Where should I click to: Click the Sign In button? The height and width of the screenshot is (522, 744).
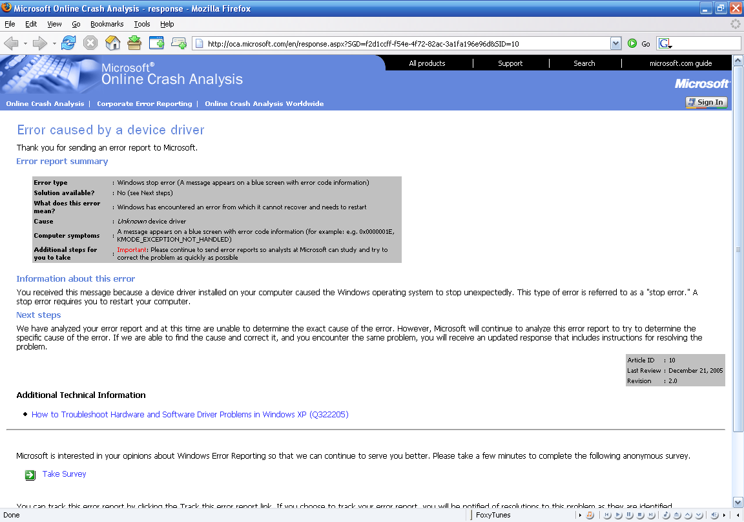706,102
